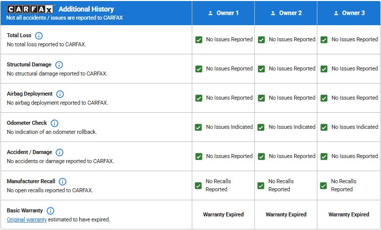The image size is (381, 230).
Task: Click Owner 3 Airbag Deployment green checkmark
Action: point(324,98)
